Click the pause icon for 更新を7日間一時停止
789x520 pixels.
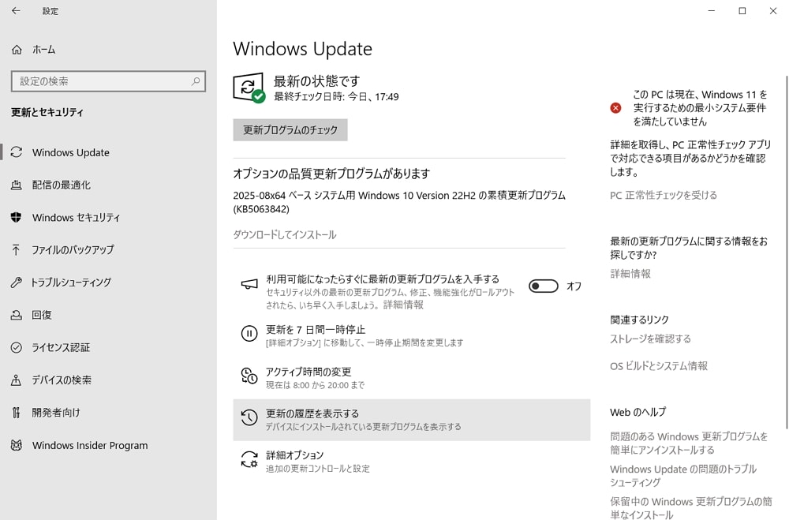coord(249,333)
